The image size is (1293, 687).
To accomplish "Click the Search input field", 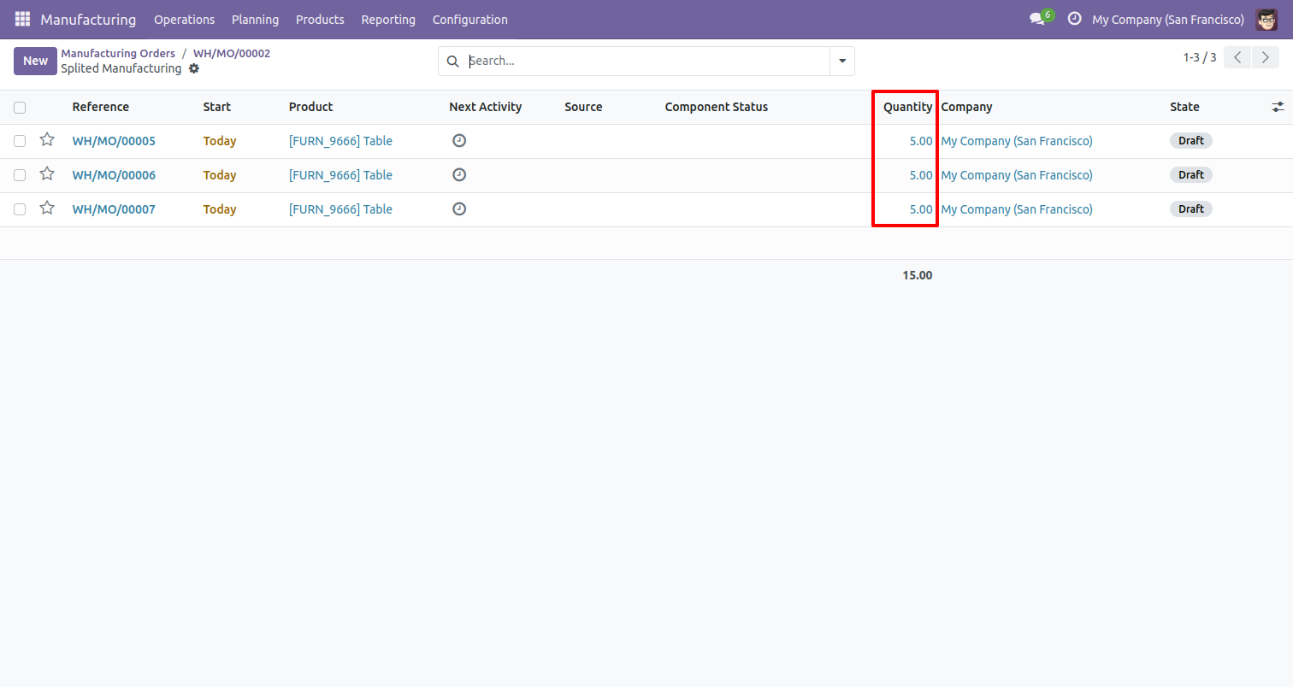I will coord(646,62).
